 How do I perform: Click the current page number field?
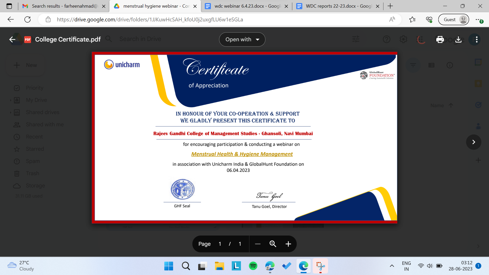coord(220,244)
